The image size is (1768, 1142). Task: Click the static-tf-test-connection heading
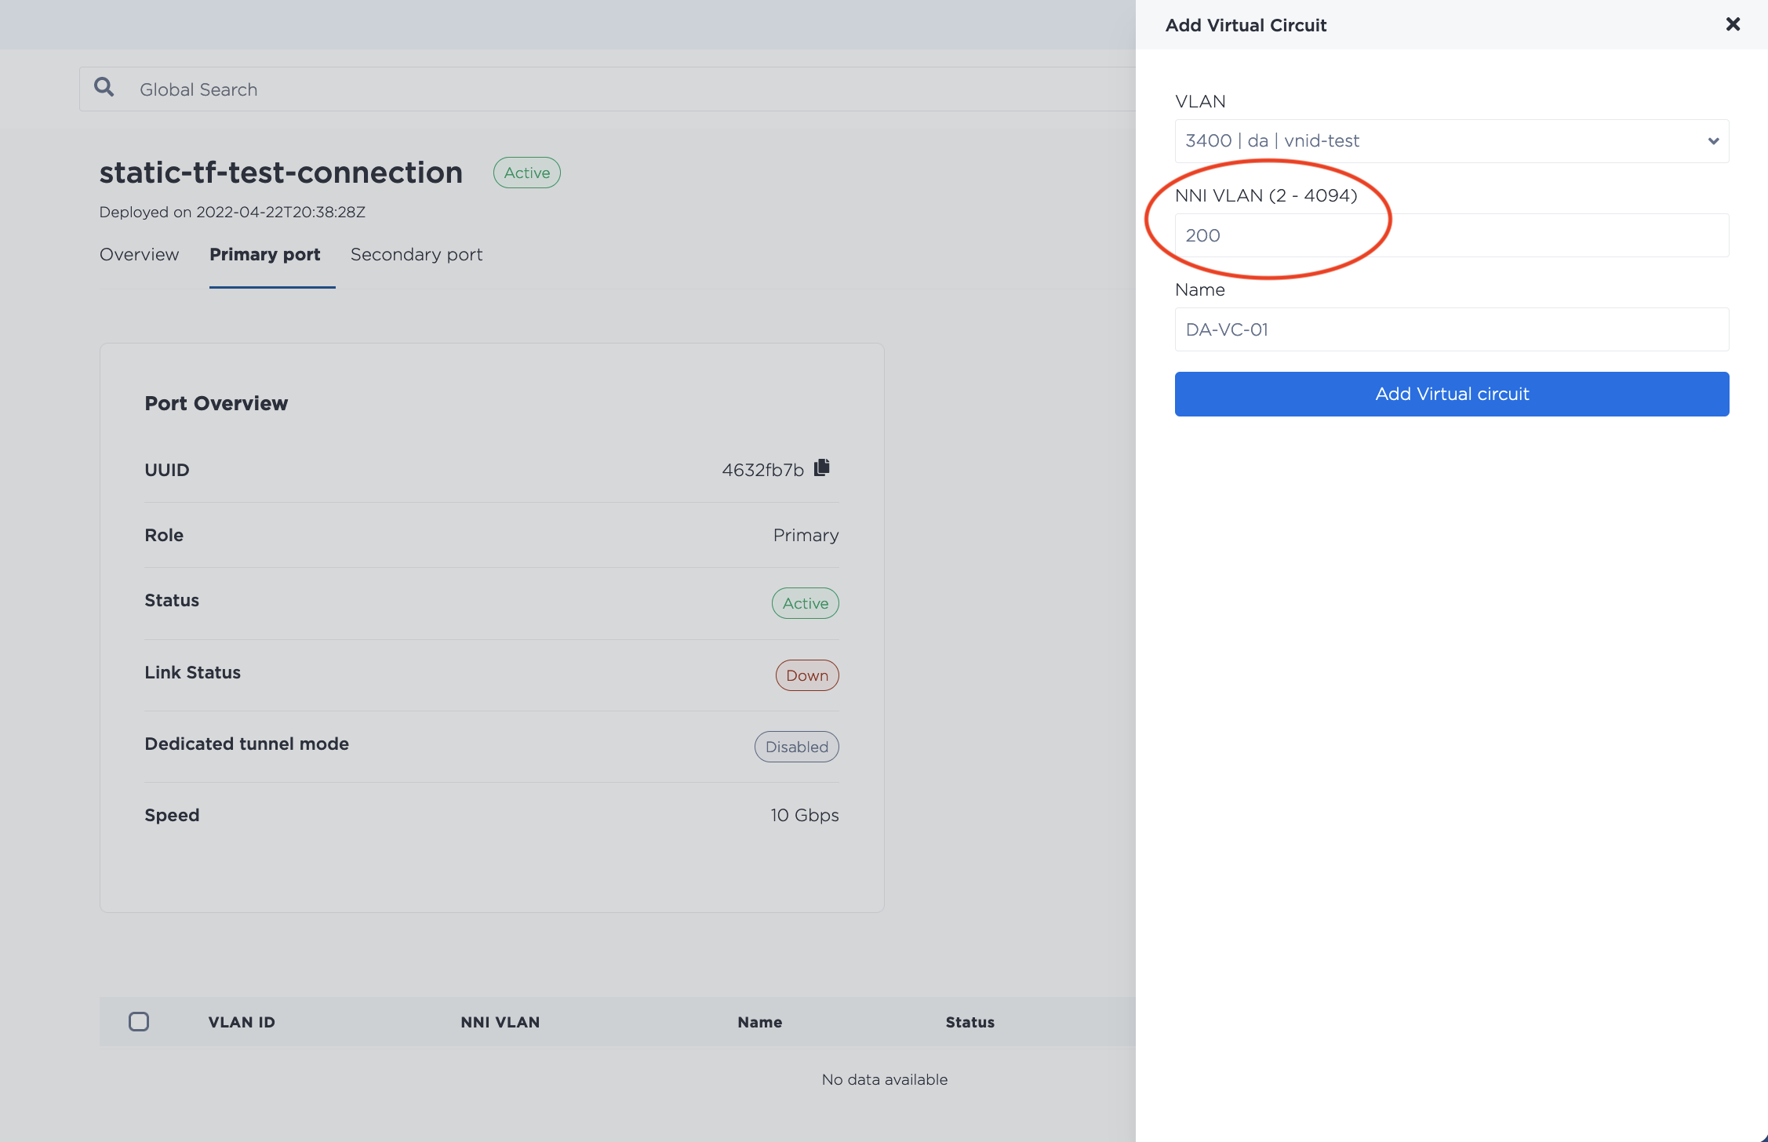281,173
